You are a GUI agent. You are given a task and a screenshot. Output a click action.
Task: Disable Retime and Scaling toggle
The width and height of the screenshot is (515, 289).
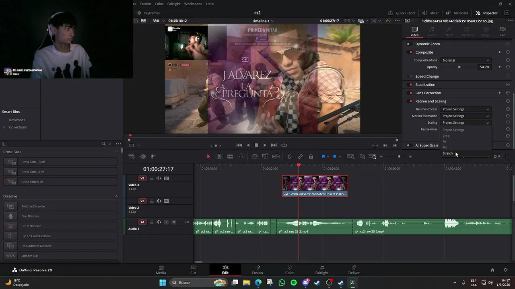(410, 101)
